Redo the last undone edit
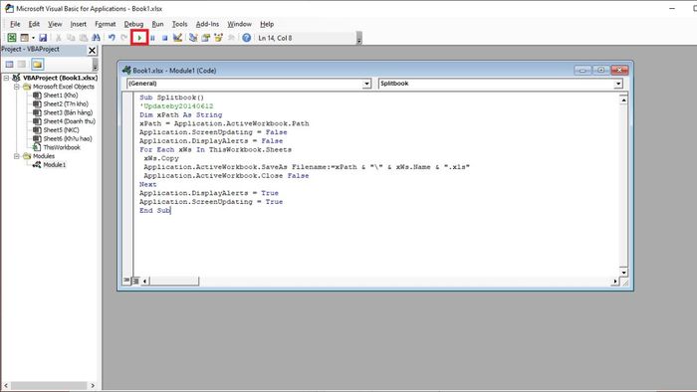This screenshot has height=392, width=697. point(124,38)
